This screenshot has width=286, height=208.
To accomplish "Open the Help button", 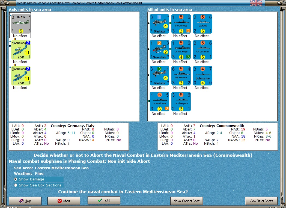I will click(x=25, y=201).
